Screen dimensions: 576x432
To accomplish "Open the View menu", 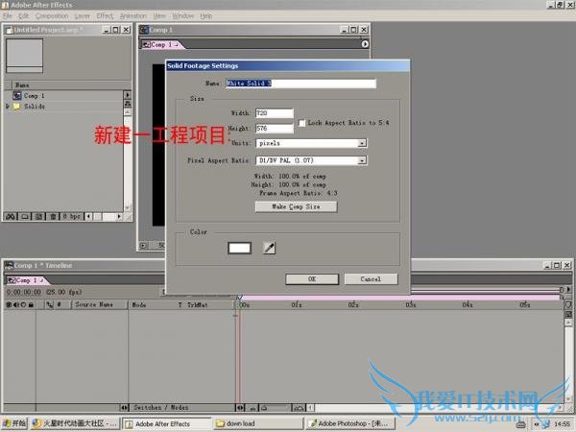I will (x=159, y=15).
